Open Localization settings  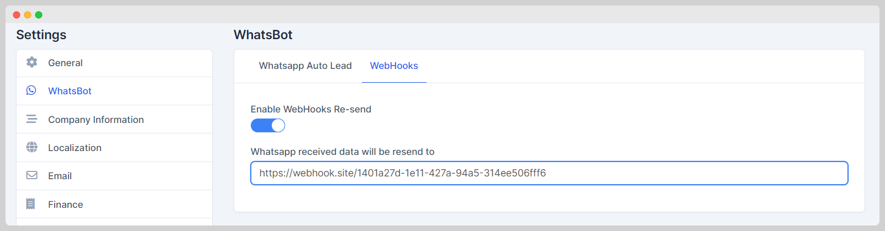point(75,148)
